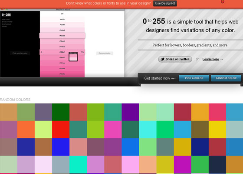Pick the peach colored swatch
Screen dimensions: 243x174
pyautogui.click(x=148, y=164)
